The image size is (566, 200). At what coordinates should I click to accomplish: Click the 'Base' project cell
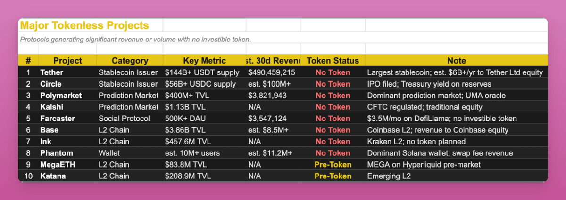[67, 130]
